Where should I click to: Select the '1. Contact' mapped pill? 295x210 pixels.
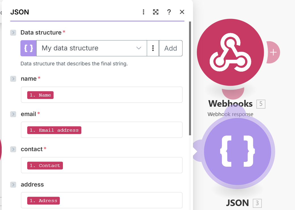(x=45, y=166)
